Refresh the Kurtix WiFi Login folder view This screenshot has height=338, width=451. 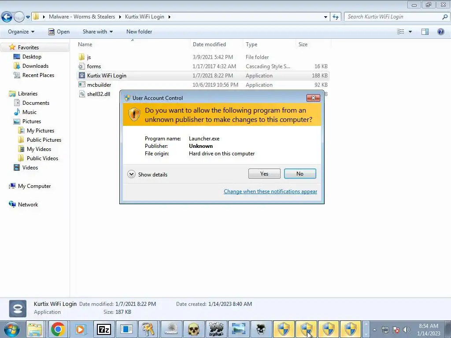click(336, 17)
